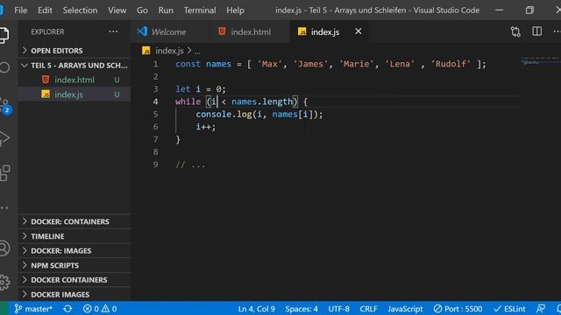Open Source Control with 2 changes badge
The height and width of the screenshot is (315, 561).
click(x=5, y=106)
